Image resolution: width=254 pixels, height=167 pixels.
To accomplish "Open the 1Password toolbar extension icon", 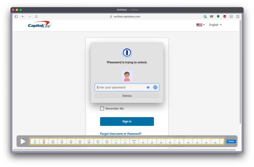I will point(205,17).
